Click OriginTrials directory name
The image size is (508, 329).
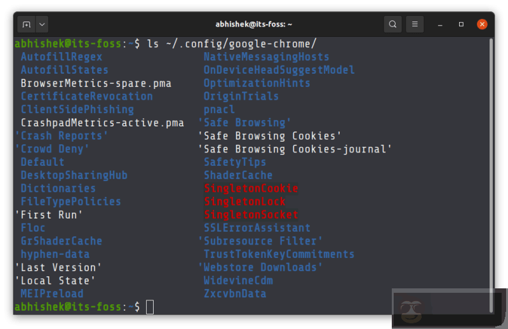click(241, 97)
